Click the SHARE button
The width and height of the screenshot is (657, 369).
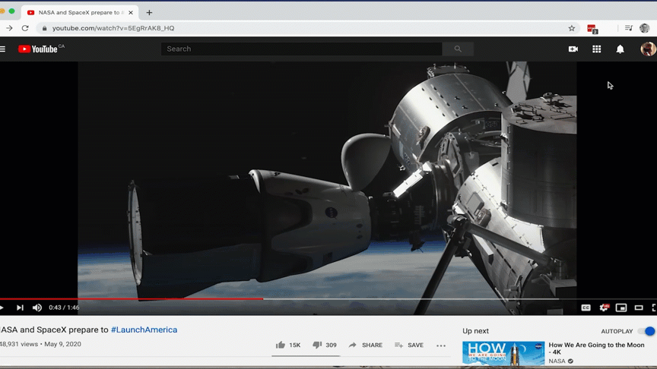click(x=366, y=345)
